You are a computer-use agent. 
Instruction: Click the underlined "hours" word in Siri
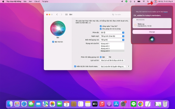165,12
